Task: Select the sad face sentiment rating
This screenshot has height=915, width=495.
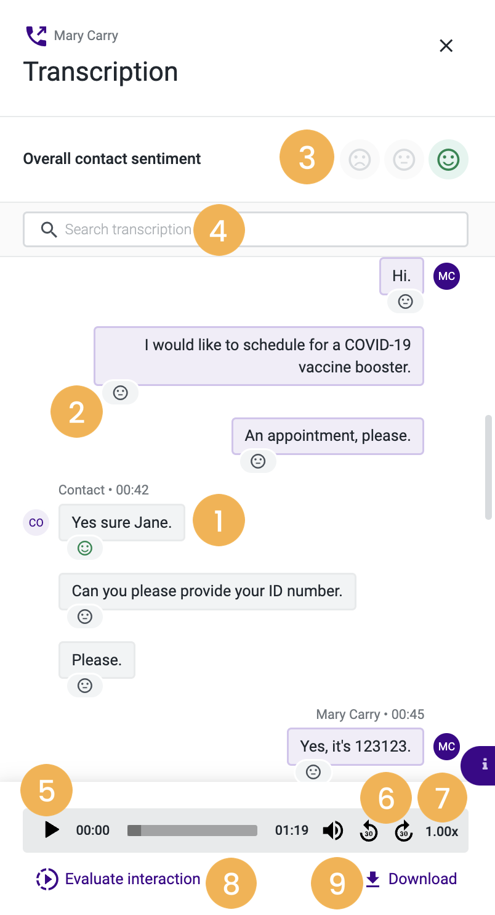Action: click(x=360, y=159)
